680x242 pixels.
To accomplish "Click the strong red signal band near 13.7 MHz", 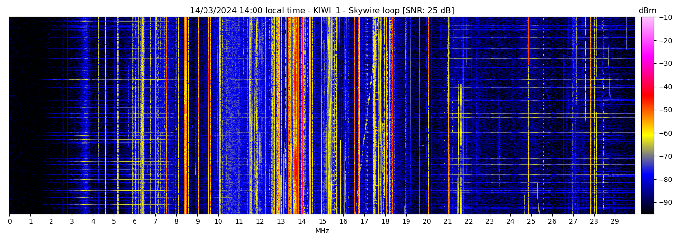I will (296, 116).
